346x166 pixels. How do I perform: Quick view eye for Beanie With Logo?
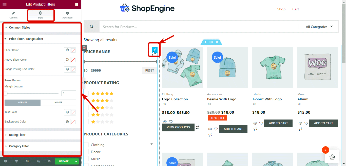coord(210,129)
